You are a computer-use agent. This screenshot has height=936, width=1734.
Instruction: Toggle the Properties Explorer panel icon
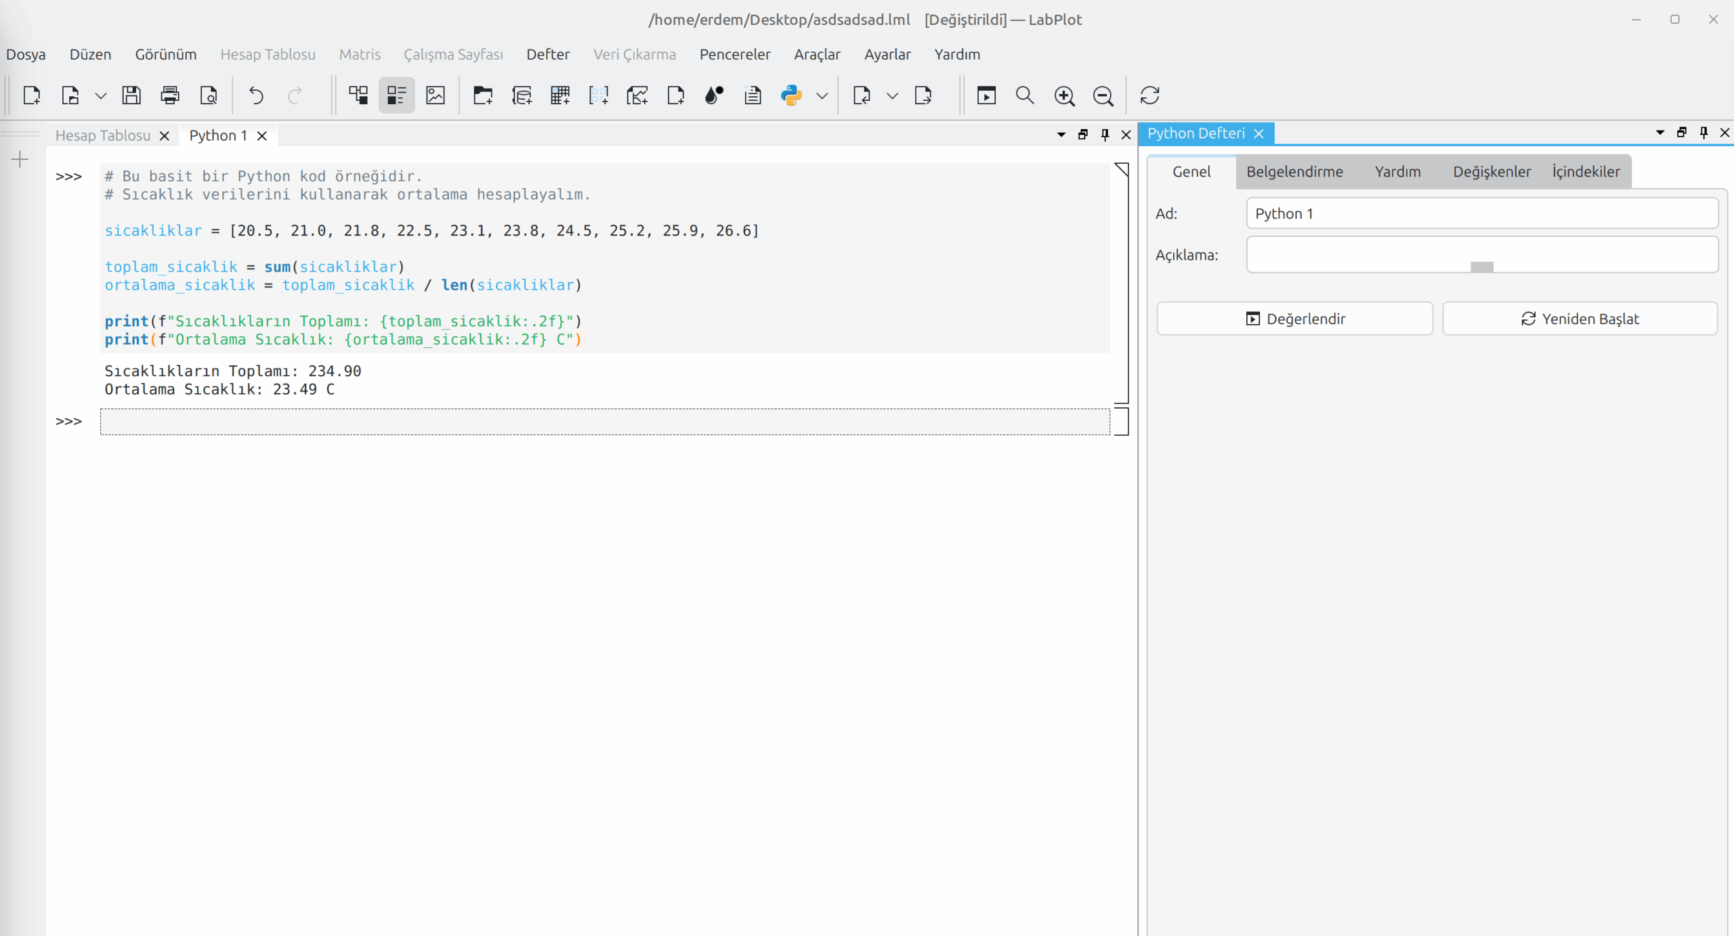(x=397, y=95)
